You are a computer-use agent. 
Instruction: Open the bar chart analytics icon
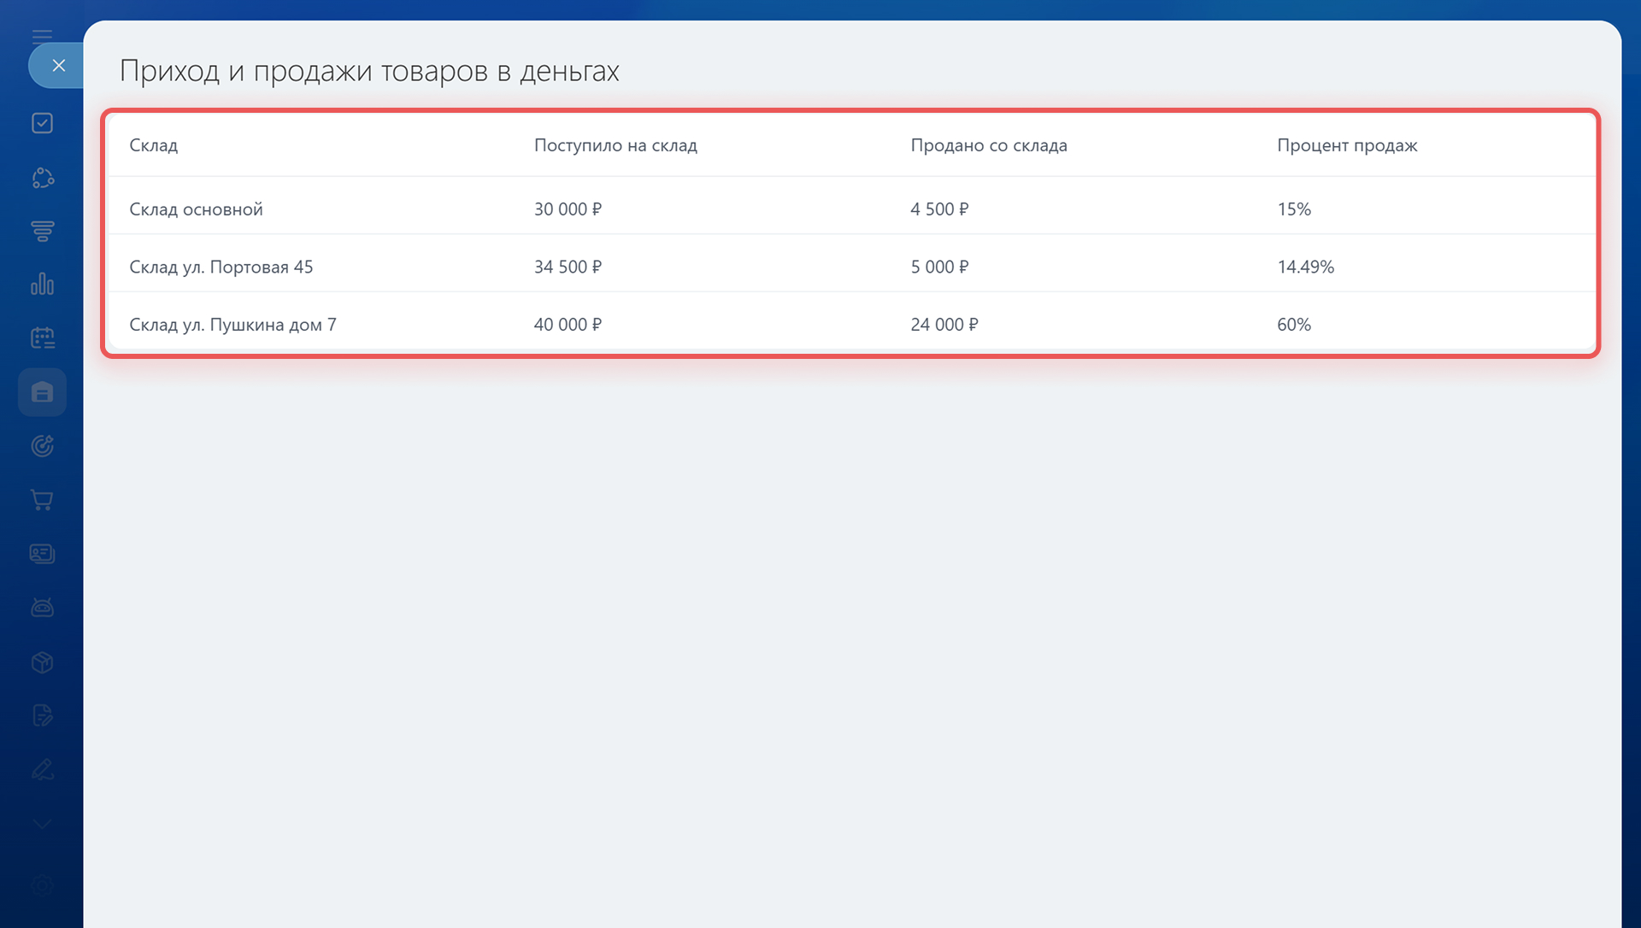[x=42, y=285]
